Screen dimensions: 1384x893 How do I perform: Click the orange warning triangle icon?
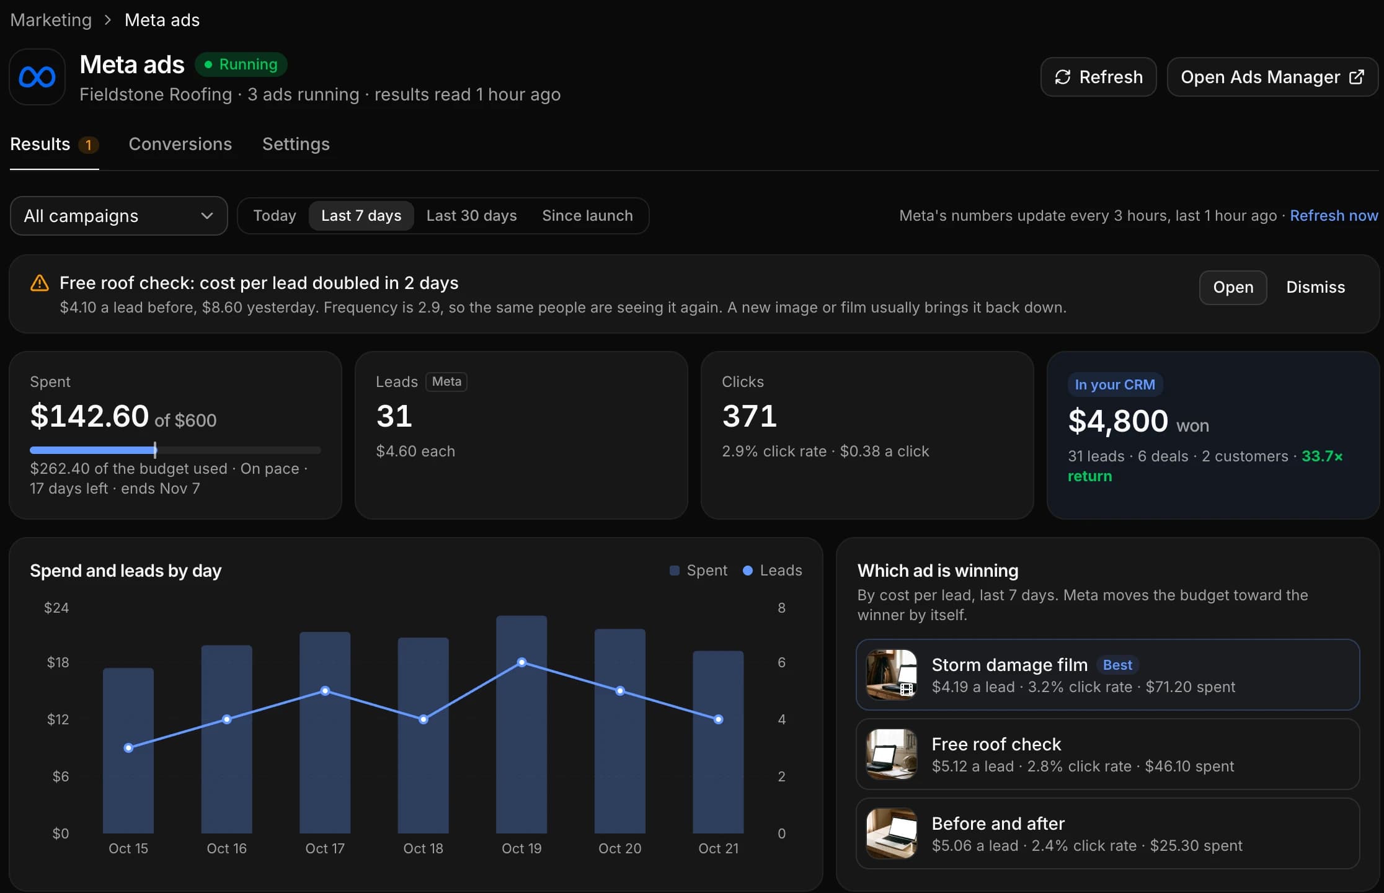coord(40,283)
